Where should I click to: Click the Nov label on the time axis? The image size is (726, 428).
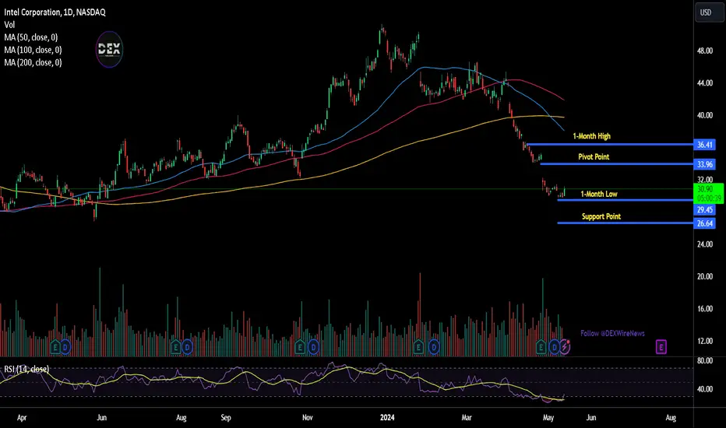(308, 418)
